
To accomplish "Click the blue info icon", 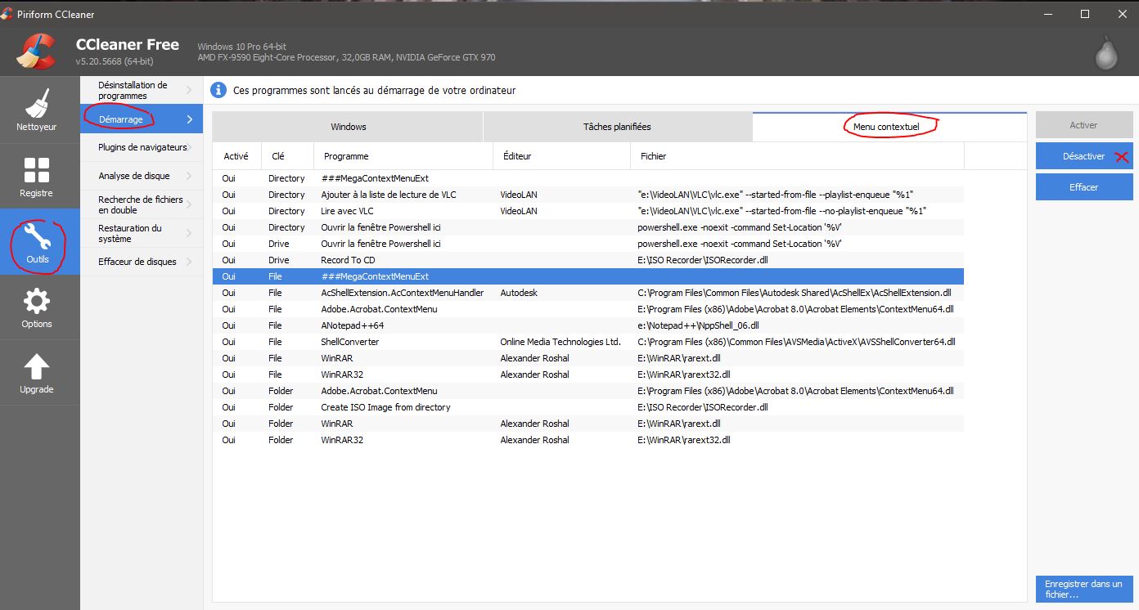I will (x=218, y=90).
